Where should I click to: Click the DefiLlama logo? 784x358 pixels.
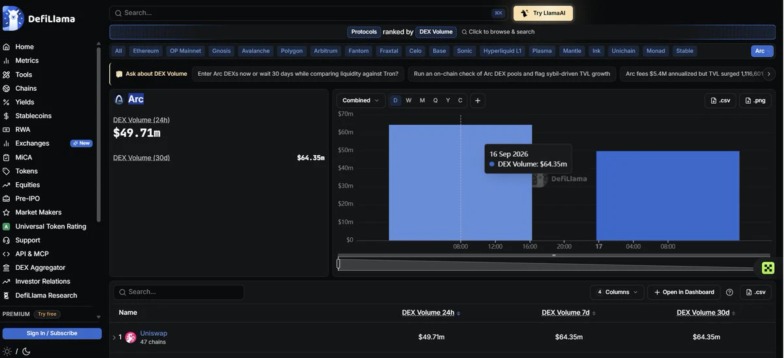tap(39, 18)
